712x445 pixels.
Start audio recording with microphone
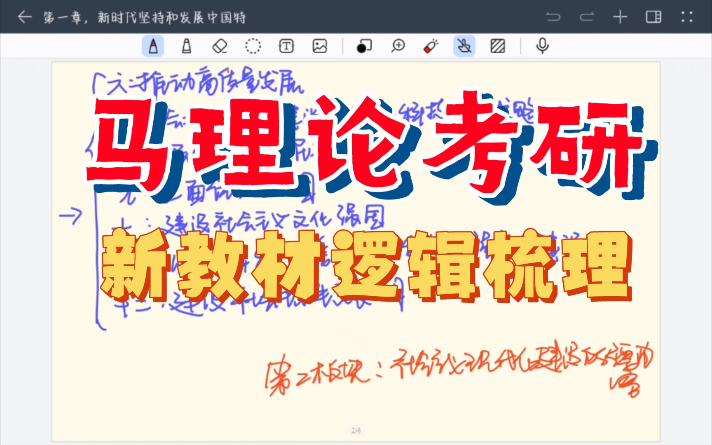point(543,46)
